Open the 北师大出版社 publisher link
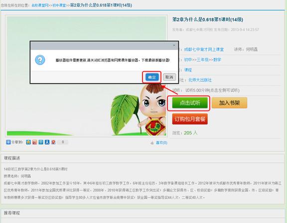Screen dimensions: 287x223 point(200,80)
